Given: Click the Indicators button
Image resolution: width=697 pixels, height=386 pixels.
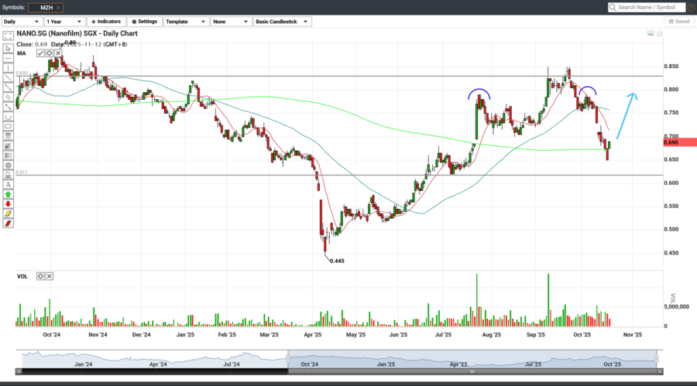Looking at the screenshot, I should (x=105, y=22).
